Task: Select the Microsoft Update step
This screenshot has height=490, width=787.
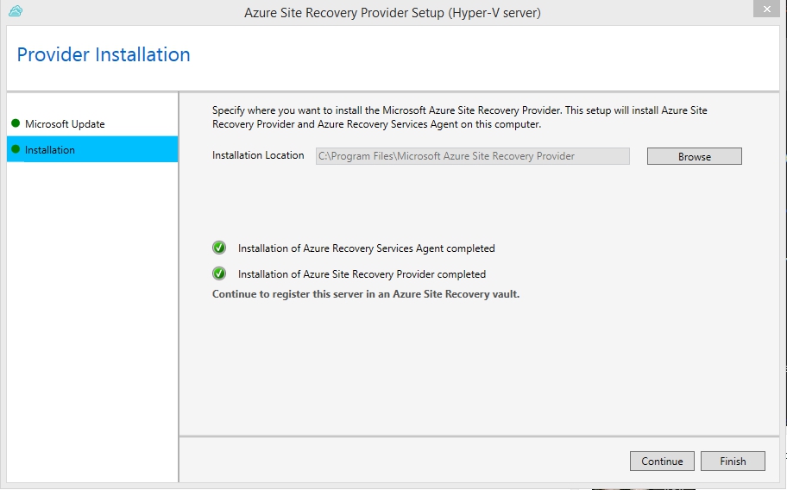Action: [x=65, y=124]
